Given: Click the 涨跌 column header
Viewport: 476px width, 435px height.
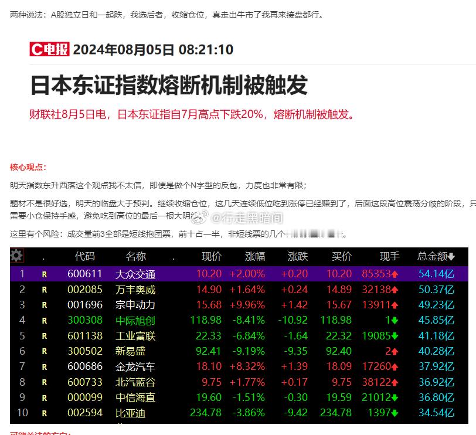Looking at the screenshot, I should tap(298, 257).
